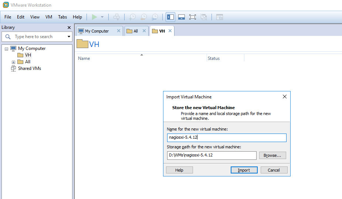Click the large VH folder heading icon
Viewport: 342px width, 199px height.
(x=82, y=44)
